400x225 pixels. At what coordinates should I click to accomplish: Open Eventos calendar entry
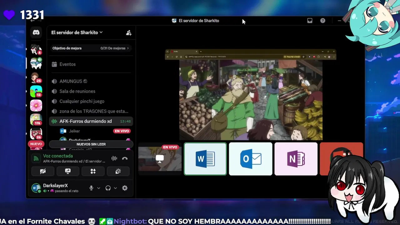pos(91,64)
